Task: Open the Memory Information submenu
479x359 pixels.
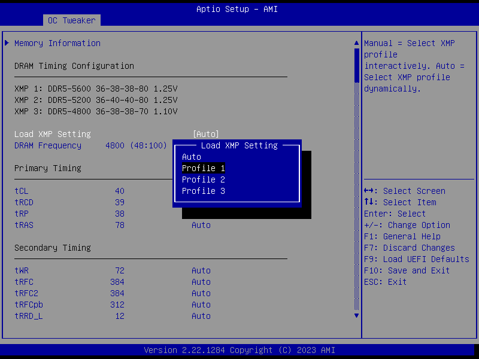Action: click(57, 43)
